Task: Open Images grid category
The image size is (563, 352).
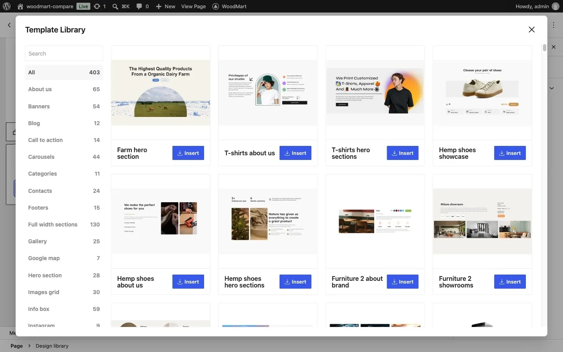Action: 64,292
